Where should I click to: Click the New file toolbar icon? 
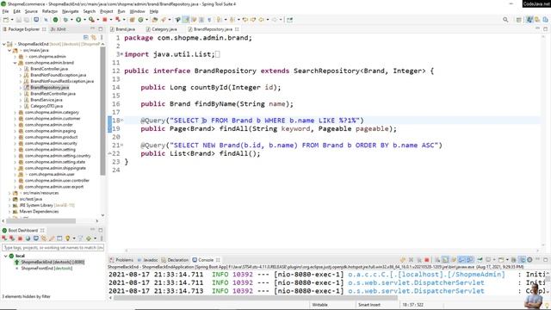click(6, 20)
